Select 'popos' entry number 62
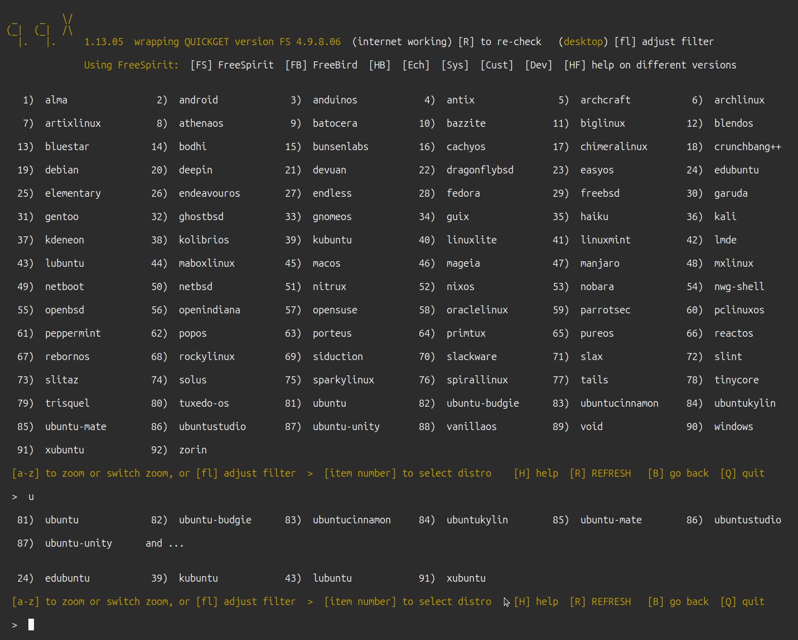This screenshot has height=640, width=798. tap(193, 333)
